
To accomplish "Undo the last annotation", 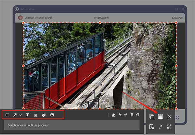I will (x=120, y=115).
